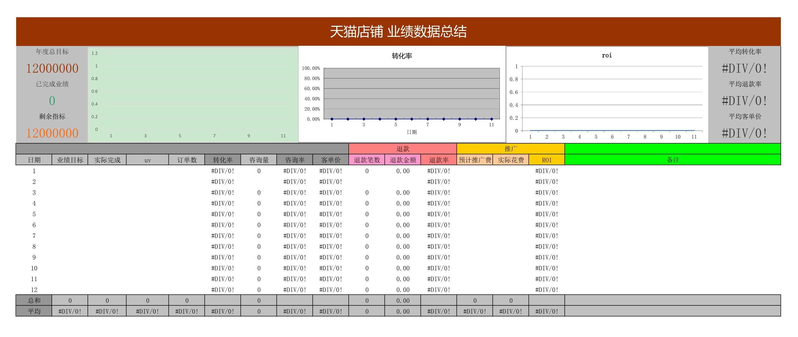Click the 预计推广费 column header

click(x=475, y=160)
